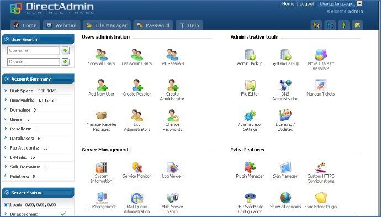Collapse the Server Status panel header
Viewport: 381px width, 217px height.
pos(38,193)
